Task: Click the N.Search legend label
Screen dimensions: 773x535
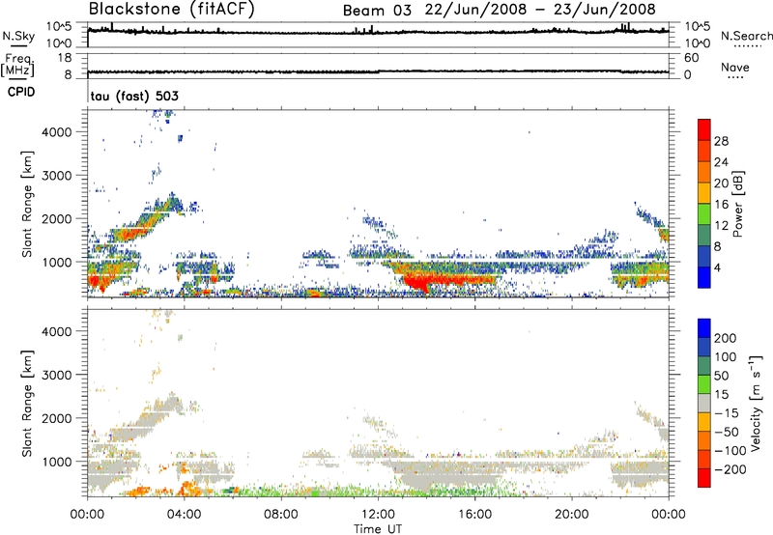Action: 746,36
